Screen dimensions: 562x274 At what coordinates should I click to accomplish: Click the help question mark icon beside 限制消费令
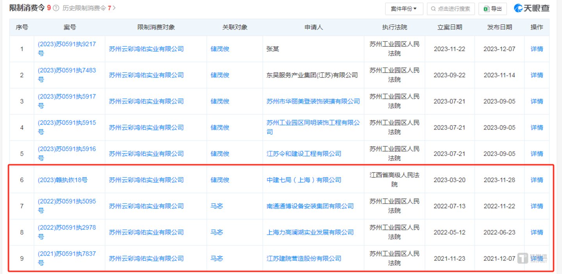coord(56,8)
